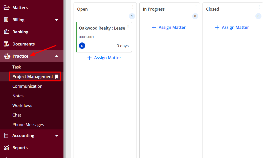Collapse the Practice section chevron
Image resolution: width=265 pixels, height=158 pixels.
[57, 56]
